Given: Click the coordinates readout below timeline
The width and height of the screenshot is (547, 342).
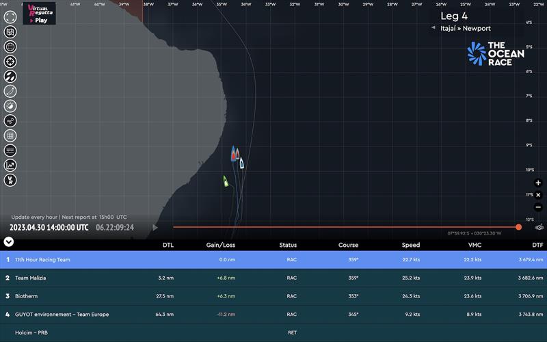Looking at the screenshot, I should (x=475, y=233).
